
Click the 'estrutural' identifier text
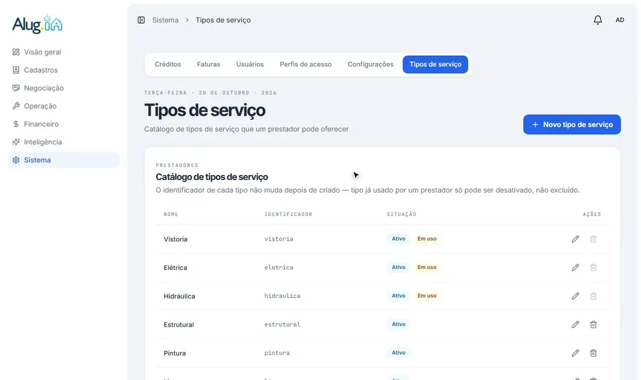(x=282, y=325)
